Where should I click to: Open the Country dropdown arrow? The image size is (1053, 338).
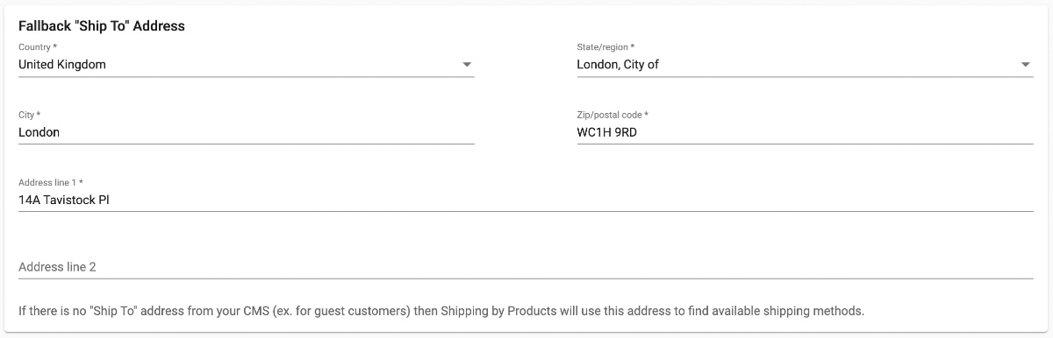pos(467,65)
